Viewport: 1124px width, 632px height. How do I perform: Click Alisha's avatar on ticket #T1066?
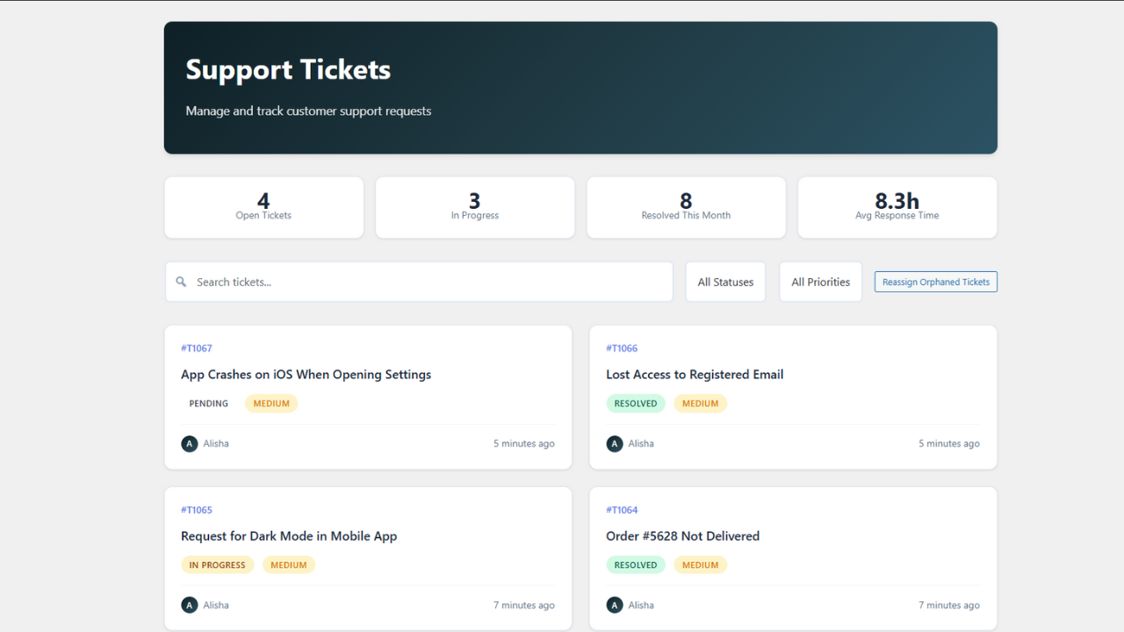614,443
